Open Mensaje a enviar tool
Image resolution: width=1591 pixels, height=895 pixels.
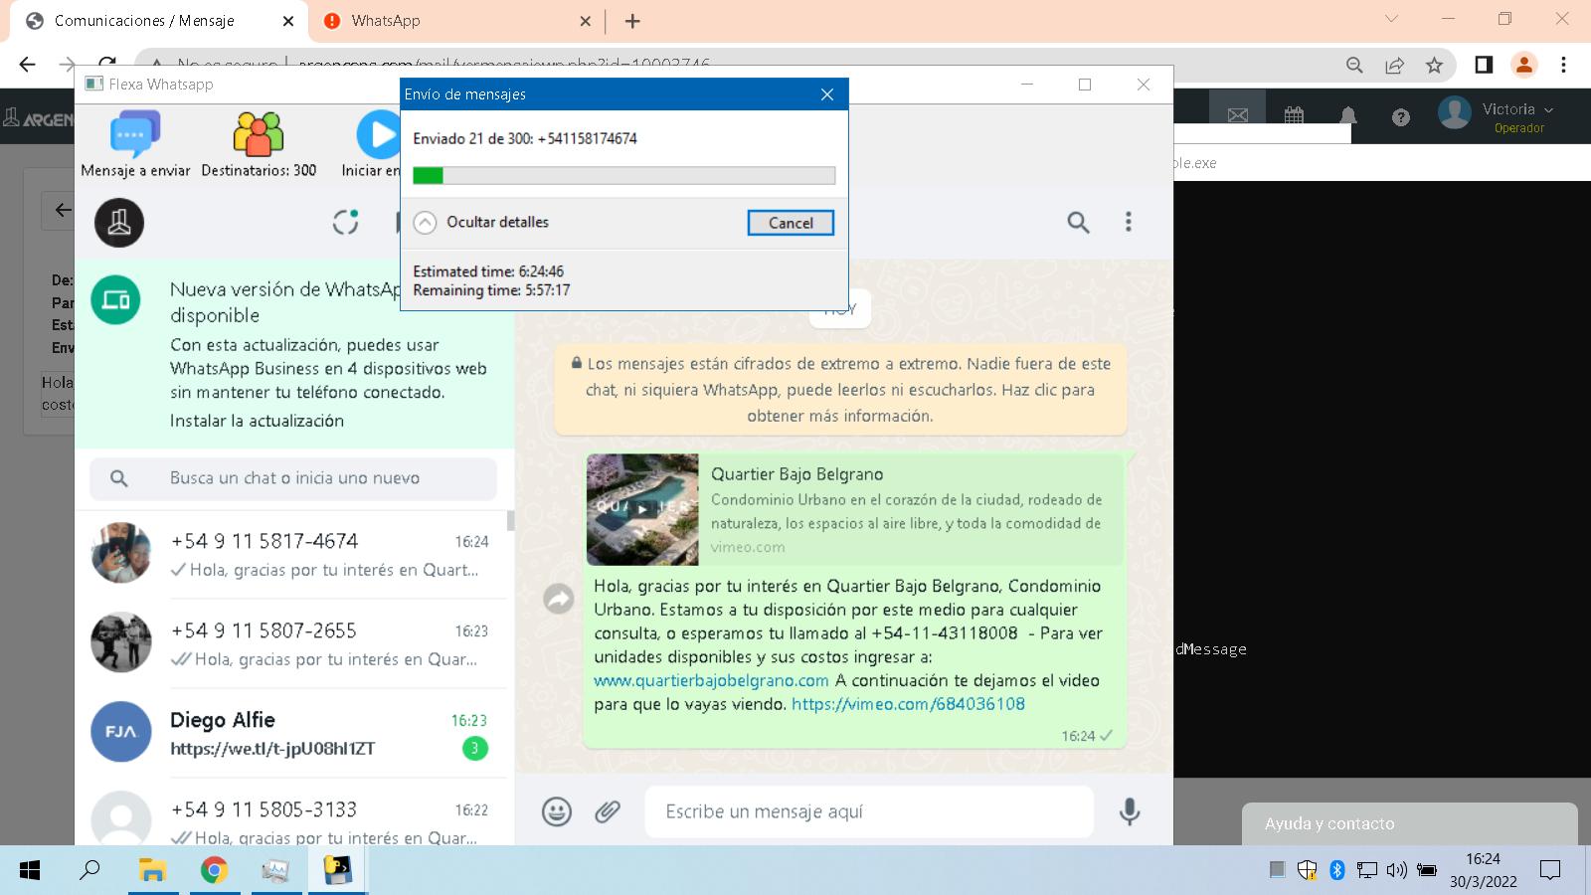tap(135, 144)
